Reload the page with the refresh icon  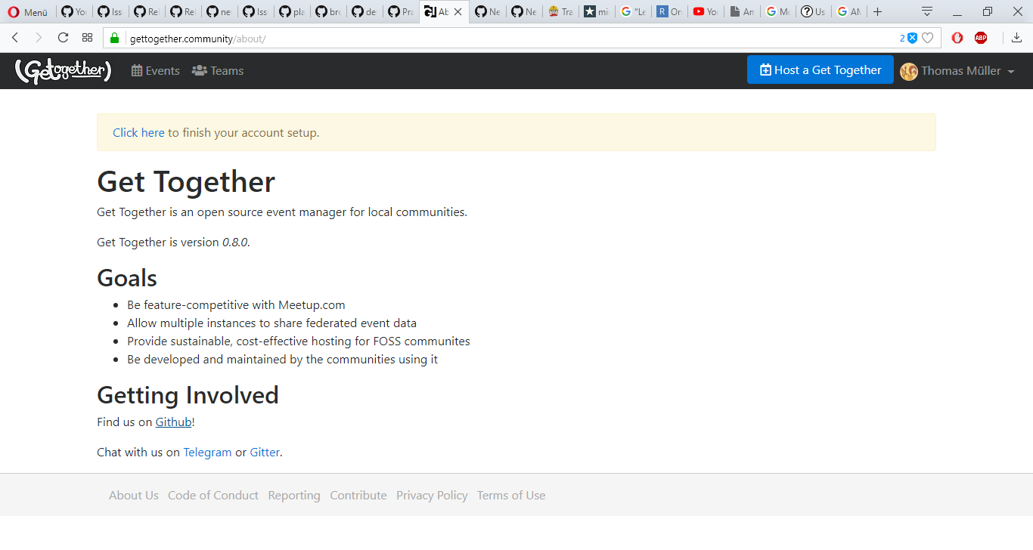click(63, 37)
